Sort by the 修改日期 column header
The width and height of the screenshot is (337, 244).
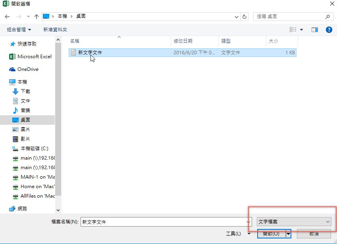point(195,41)
